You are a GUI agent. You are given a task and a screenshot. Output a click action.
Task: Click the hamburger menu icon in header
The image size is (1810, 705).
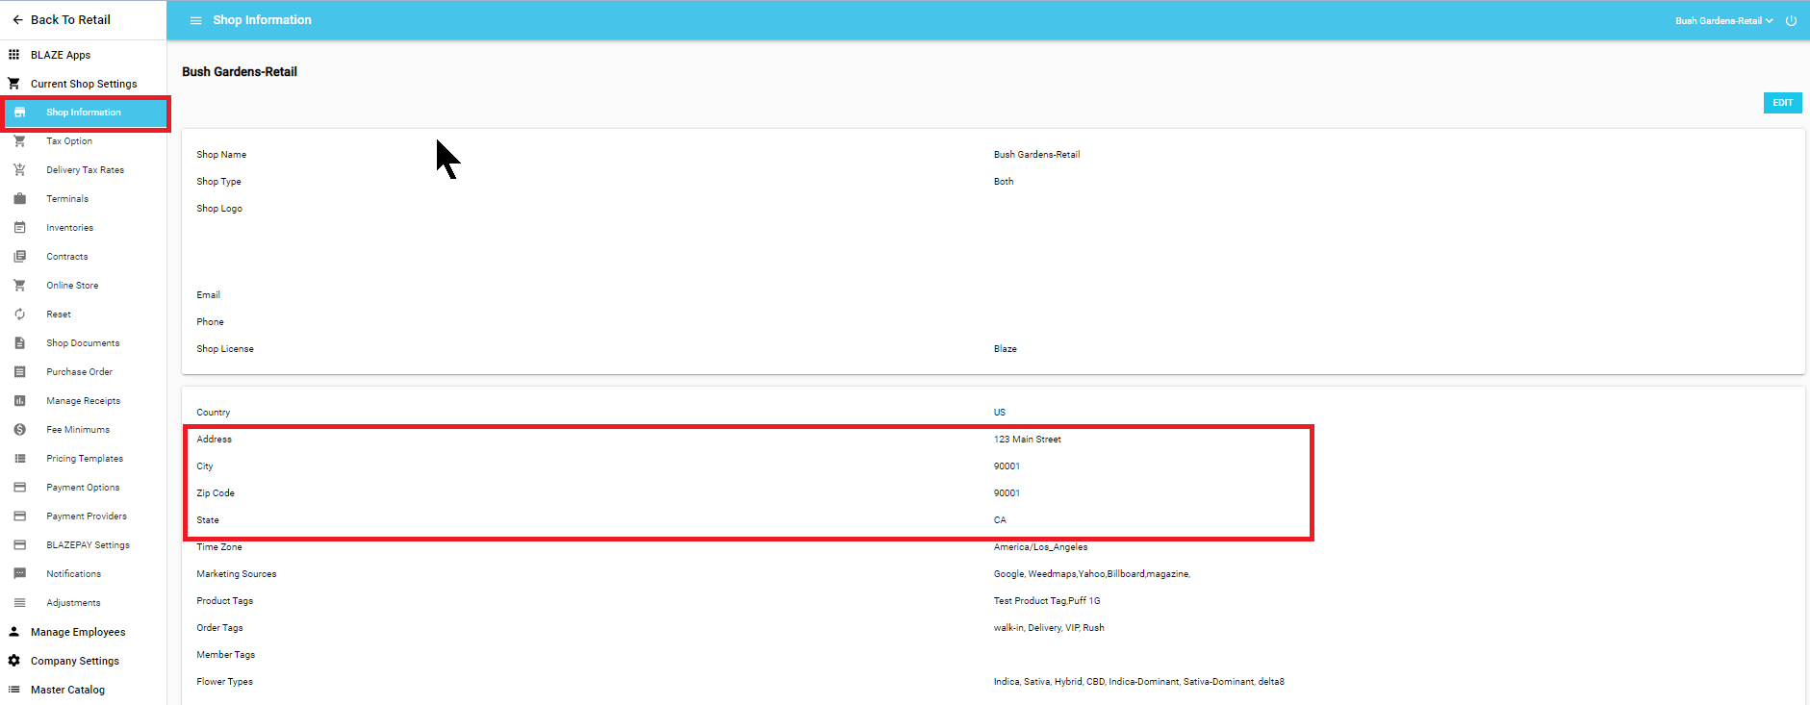(x=195, y=20)
